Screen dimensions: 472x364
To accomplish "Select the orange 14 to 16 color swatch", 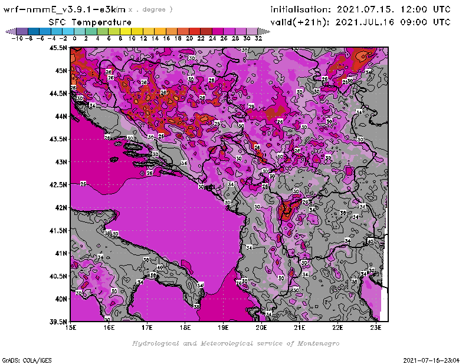I will [160, 31].
